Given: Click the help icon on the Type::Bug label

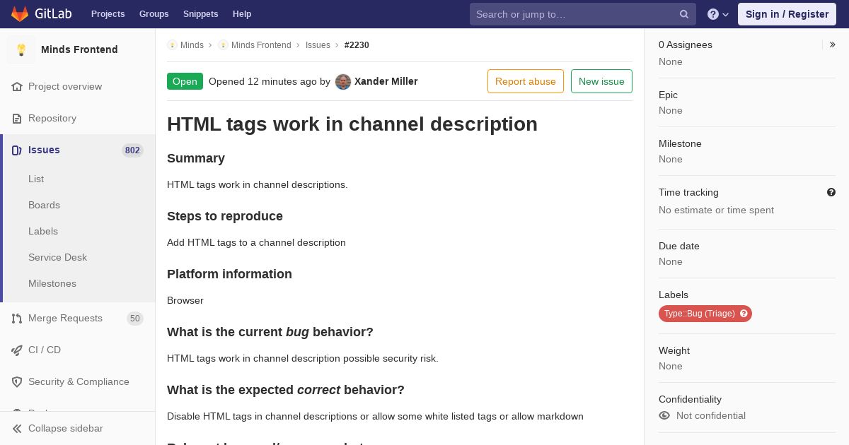Looking at the screenshot, I should tap(744, 314).
